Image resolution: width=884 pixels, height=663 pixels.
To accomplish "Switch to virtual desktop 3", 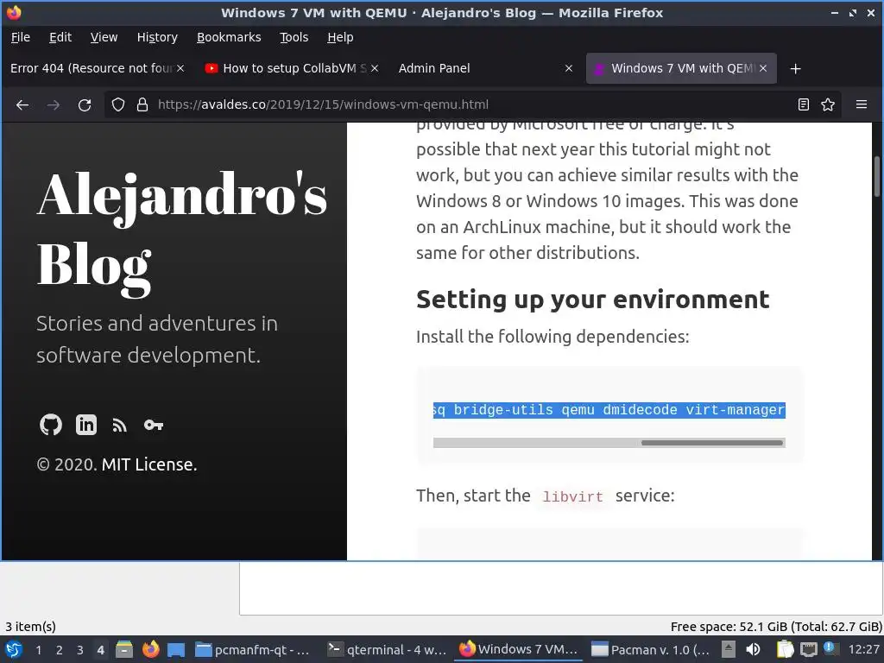I will click(x=80, y=650).
